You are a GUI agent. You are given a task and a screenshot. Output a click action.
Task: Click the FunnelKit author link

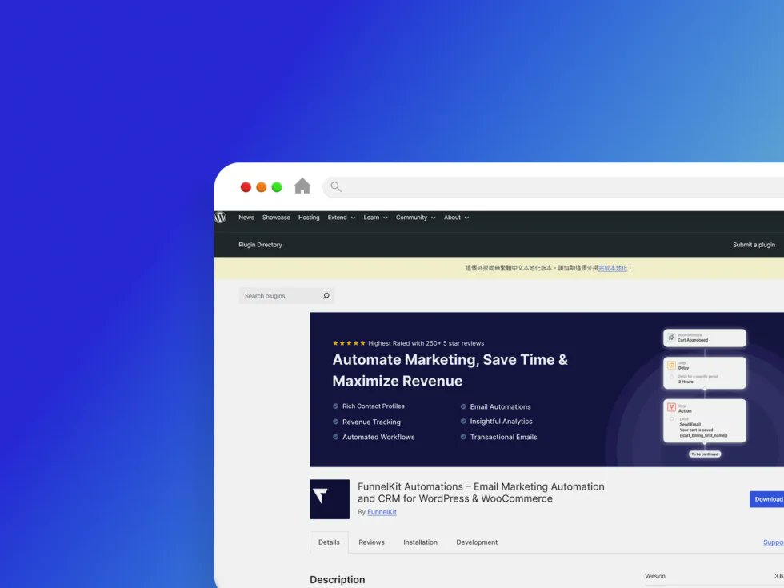382,512
